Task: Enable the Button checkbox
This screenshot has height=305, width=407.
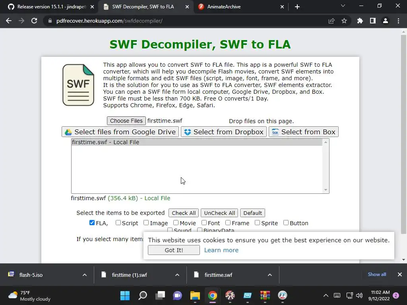Action: (286, 223)
